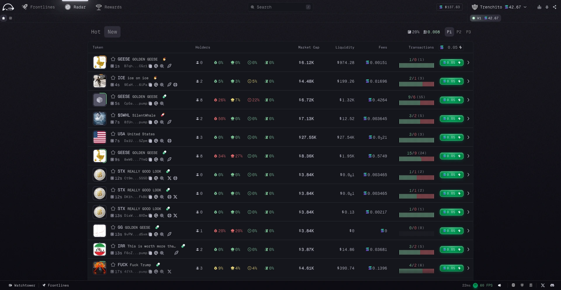Copy the B7qh...CGz1 token address
561x290 pixels.
(x=150, y=66)
